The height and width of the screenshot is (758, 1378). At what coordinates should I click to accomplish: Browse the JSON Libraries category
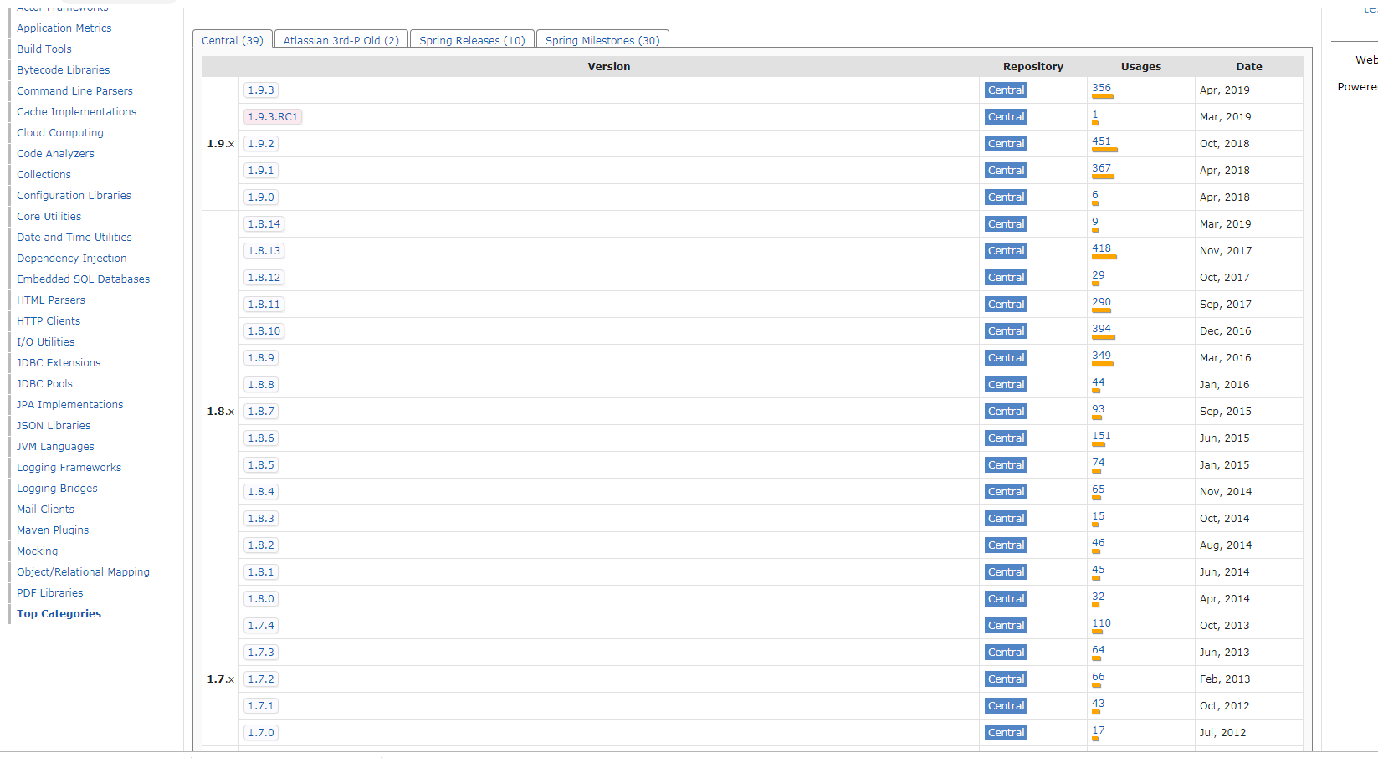coord(53,425)
